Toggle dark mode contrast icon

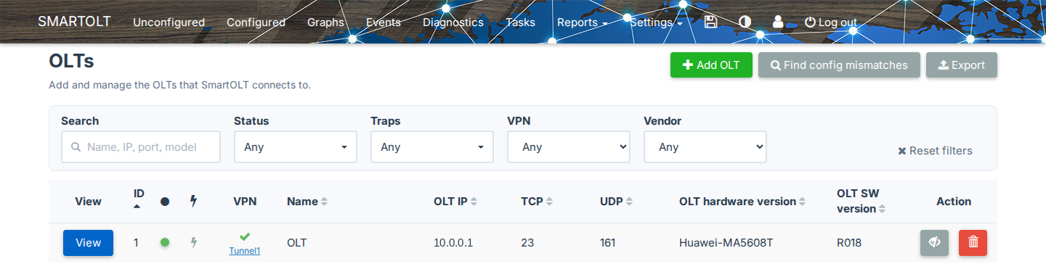coord(745,22)
